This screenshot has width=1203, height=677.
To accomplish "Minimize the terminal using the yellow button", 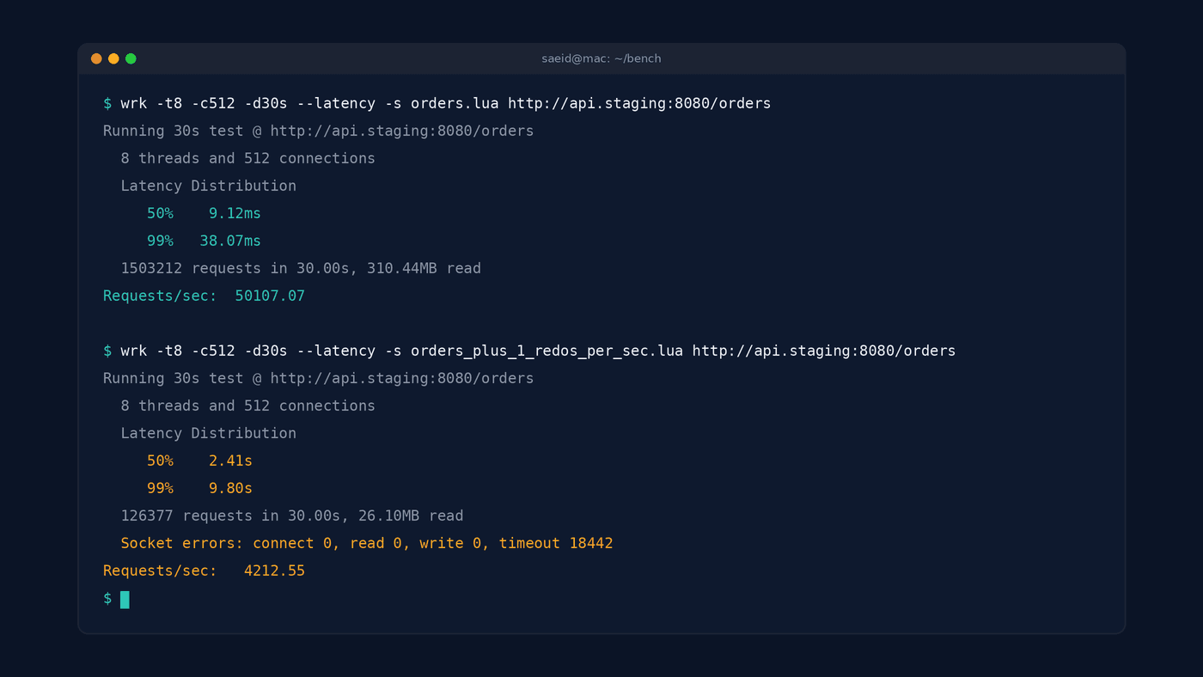I will [113, 58].
